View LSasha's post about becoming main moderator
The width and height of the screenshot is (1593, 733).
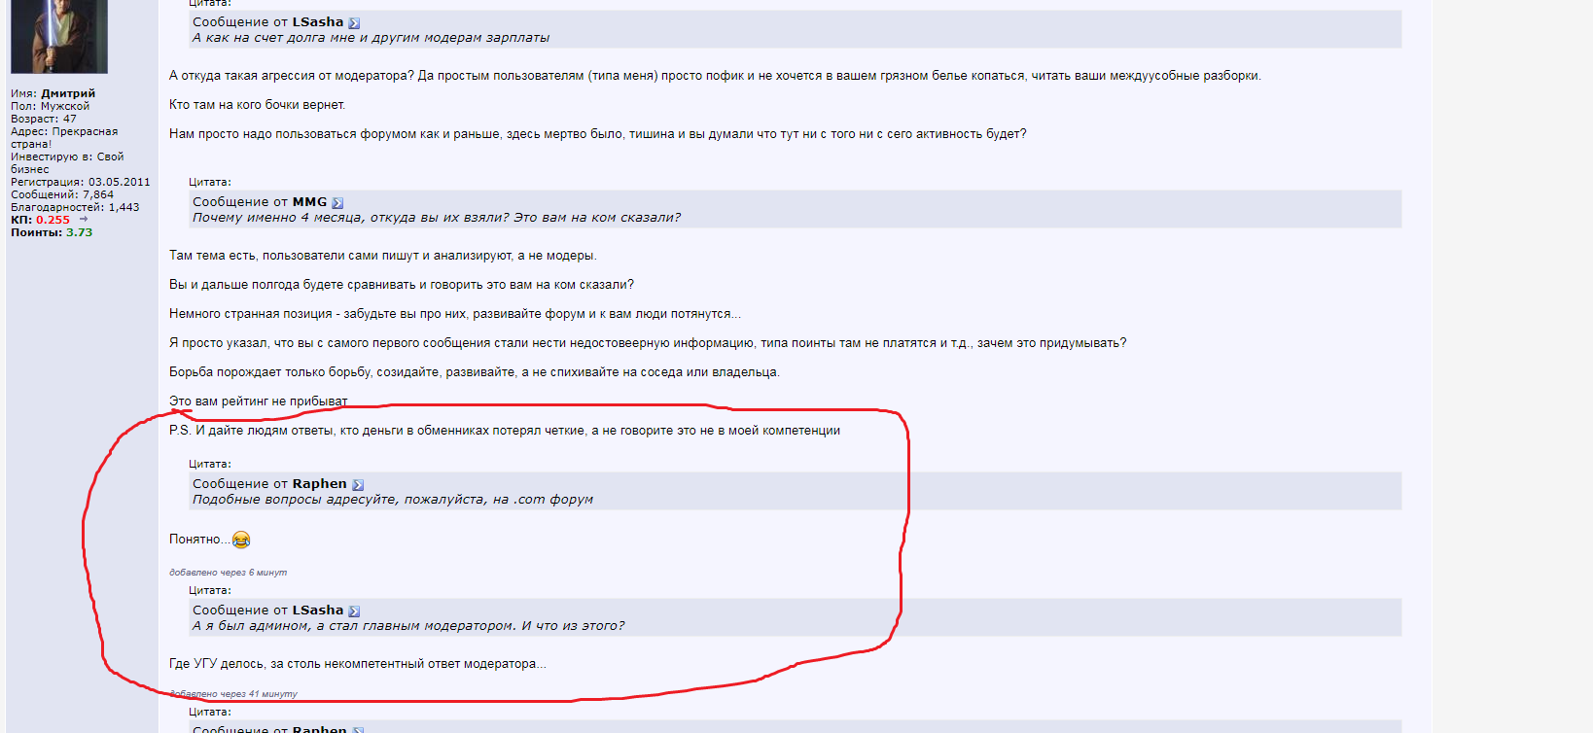tap(354, 611)
